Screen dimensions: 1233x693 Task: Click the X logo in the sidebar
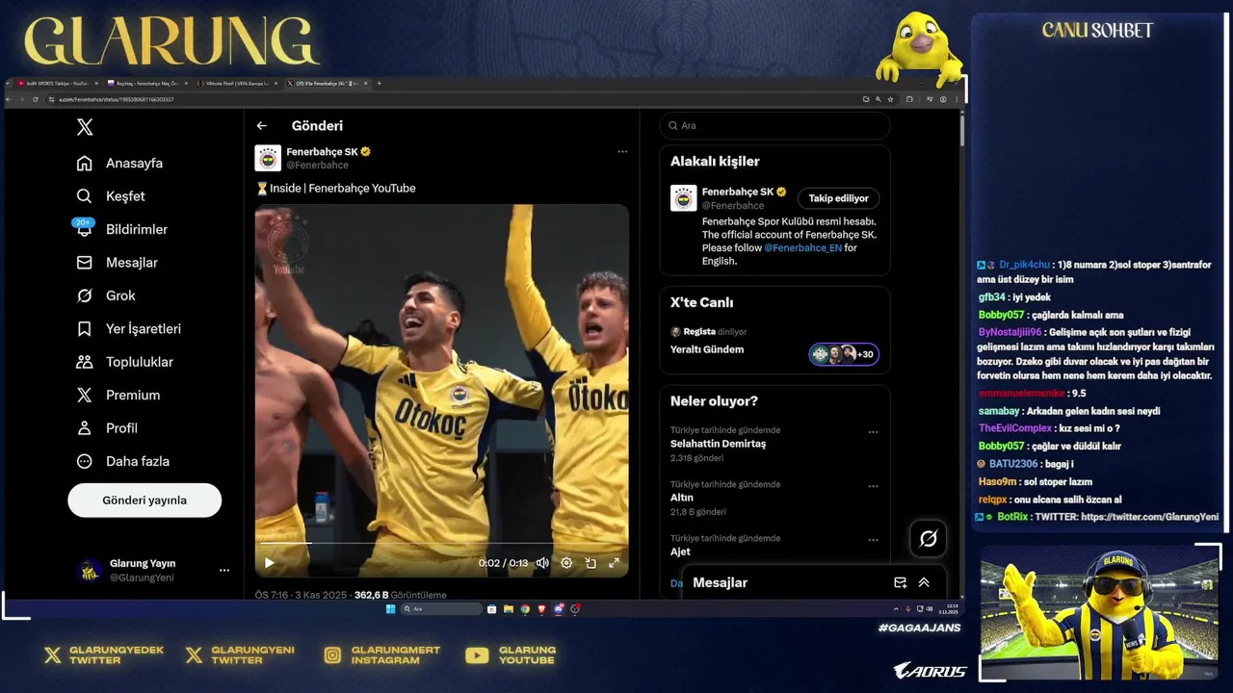[x=85, y=127]
